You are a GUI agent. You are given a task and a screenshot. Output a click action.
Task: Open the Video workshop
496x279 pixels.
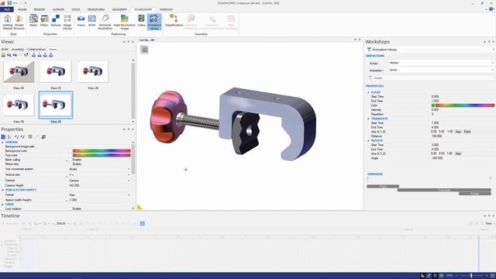pyautogui.click(x=141, y=21)
